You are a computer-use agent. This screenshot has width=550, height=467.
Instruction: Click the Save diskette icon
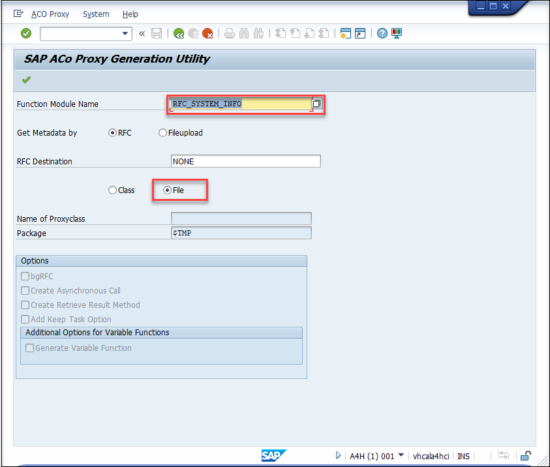coord(157,33)
